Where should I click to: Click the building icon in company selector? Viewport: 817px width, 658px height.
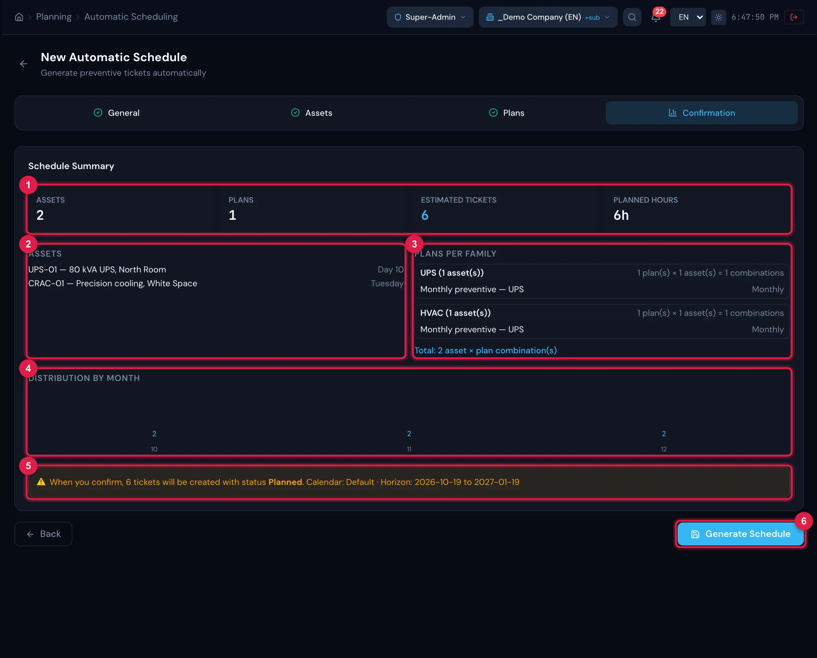tap(490, 17)
